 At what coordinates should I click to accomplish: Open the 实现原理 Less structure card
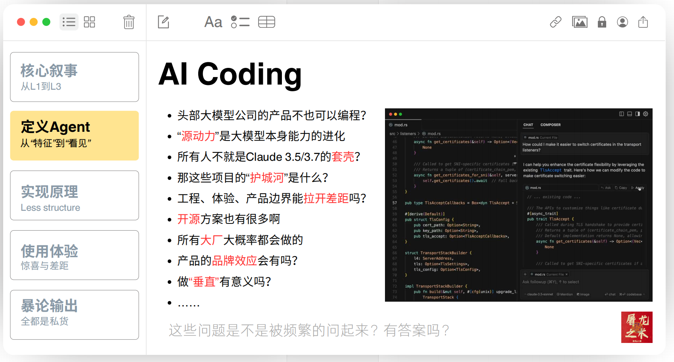coord(75,196)
